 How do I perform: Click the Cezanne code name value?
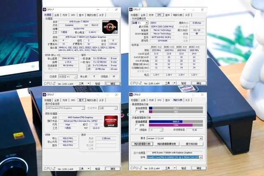[69, 25]
